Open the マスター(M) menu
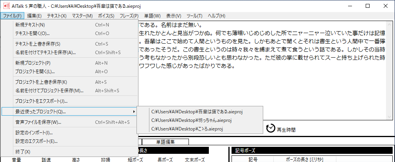395x162 pixels. click(83, 16)
